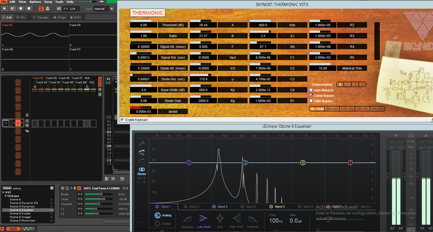Collapse the VST tree node
The width and height of the screenshot is (433, 232).
coord(3,192)
